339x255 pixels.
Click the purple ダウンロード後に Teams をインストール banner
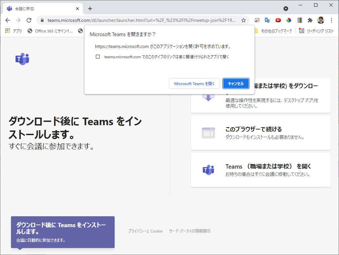point(63,232)
